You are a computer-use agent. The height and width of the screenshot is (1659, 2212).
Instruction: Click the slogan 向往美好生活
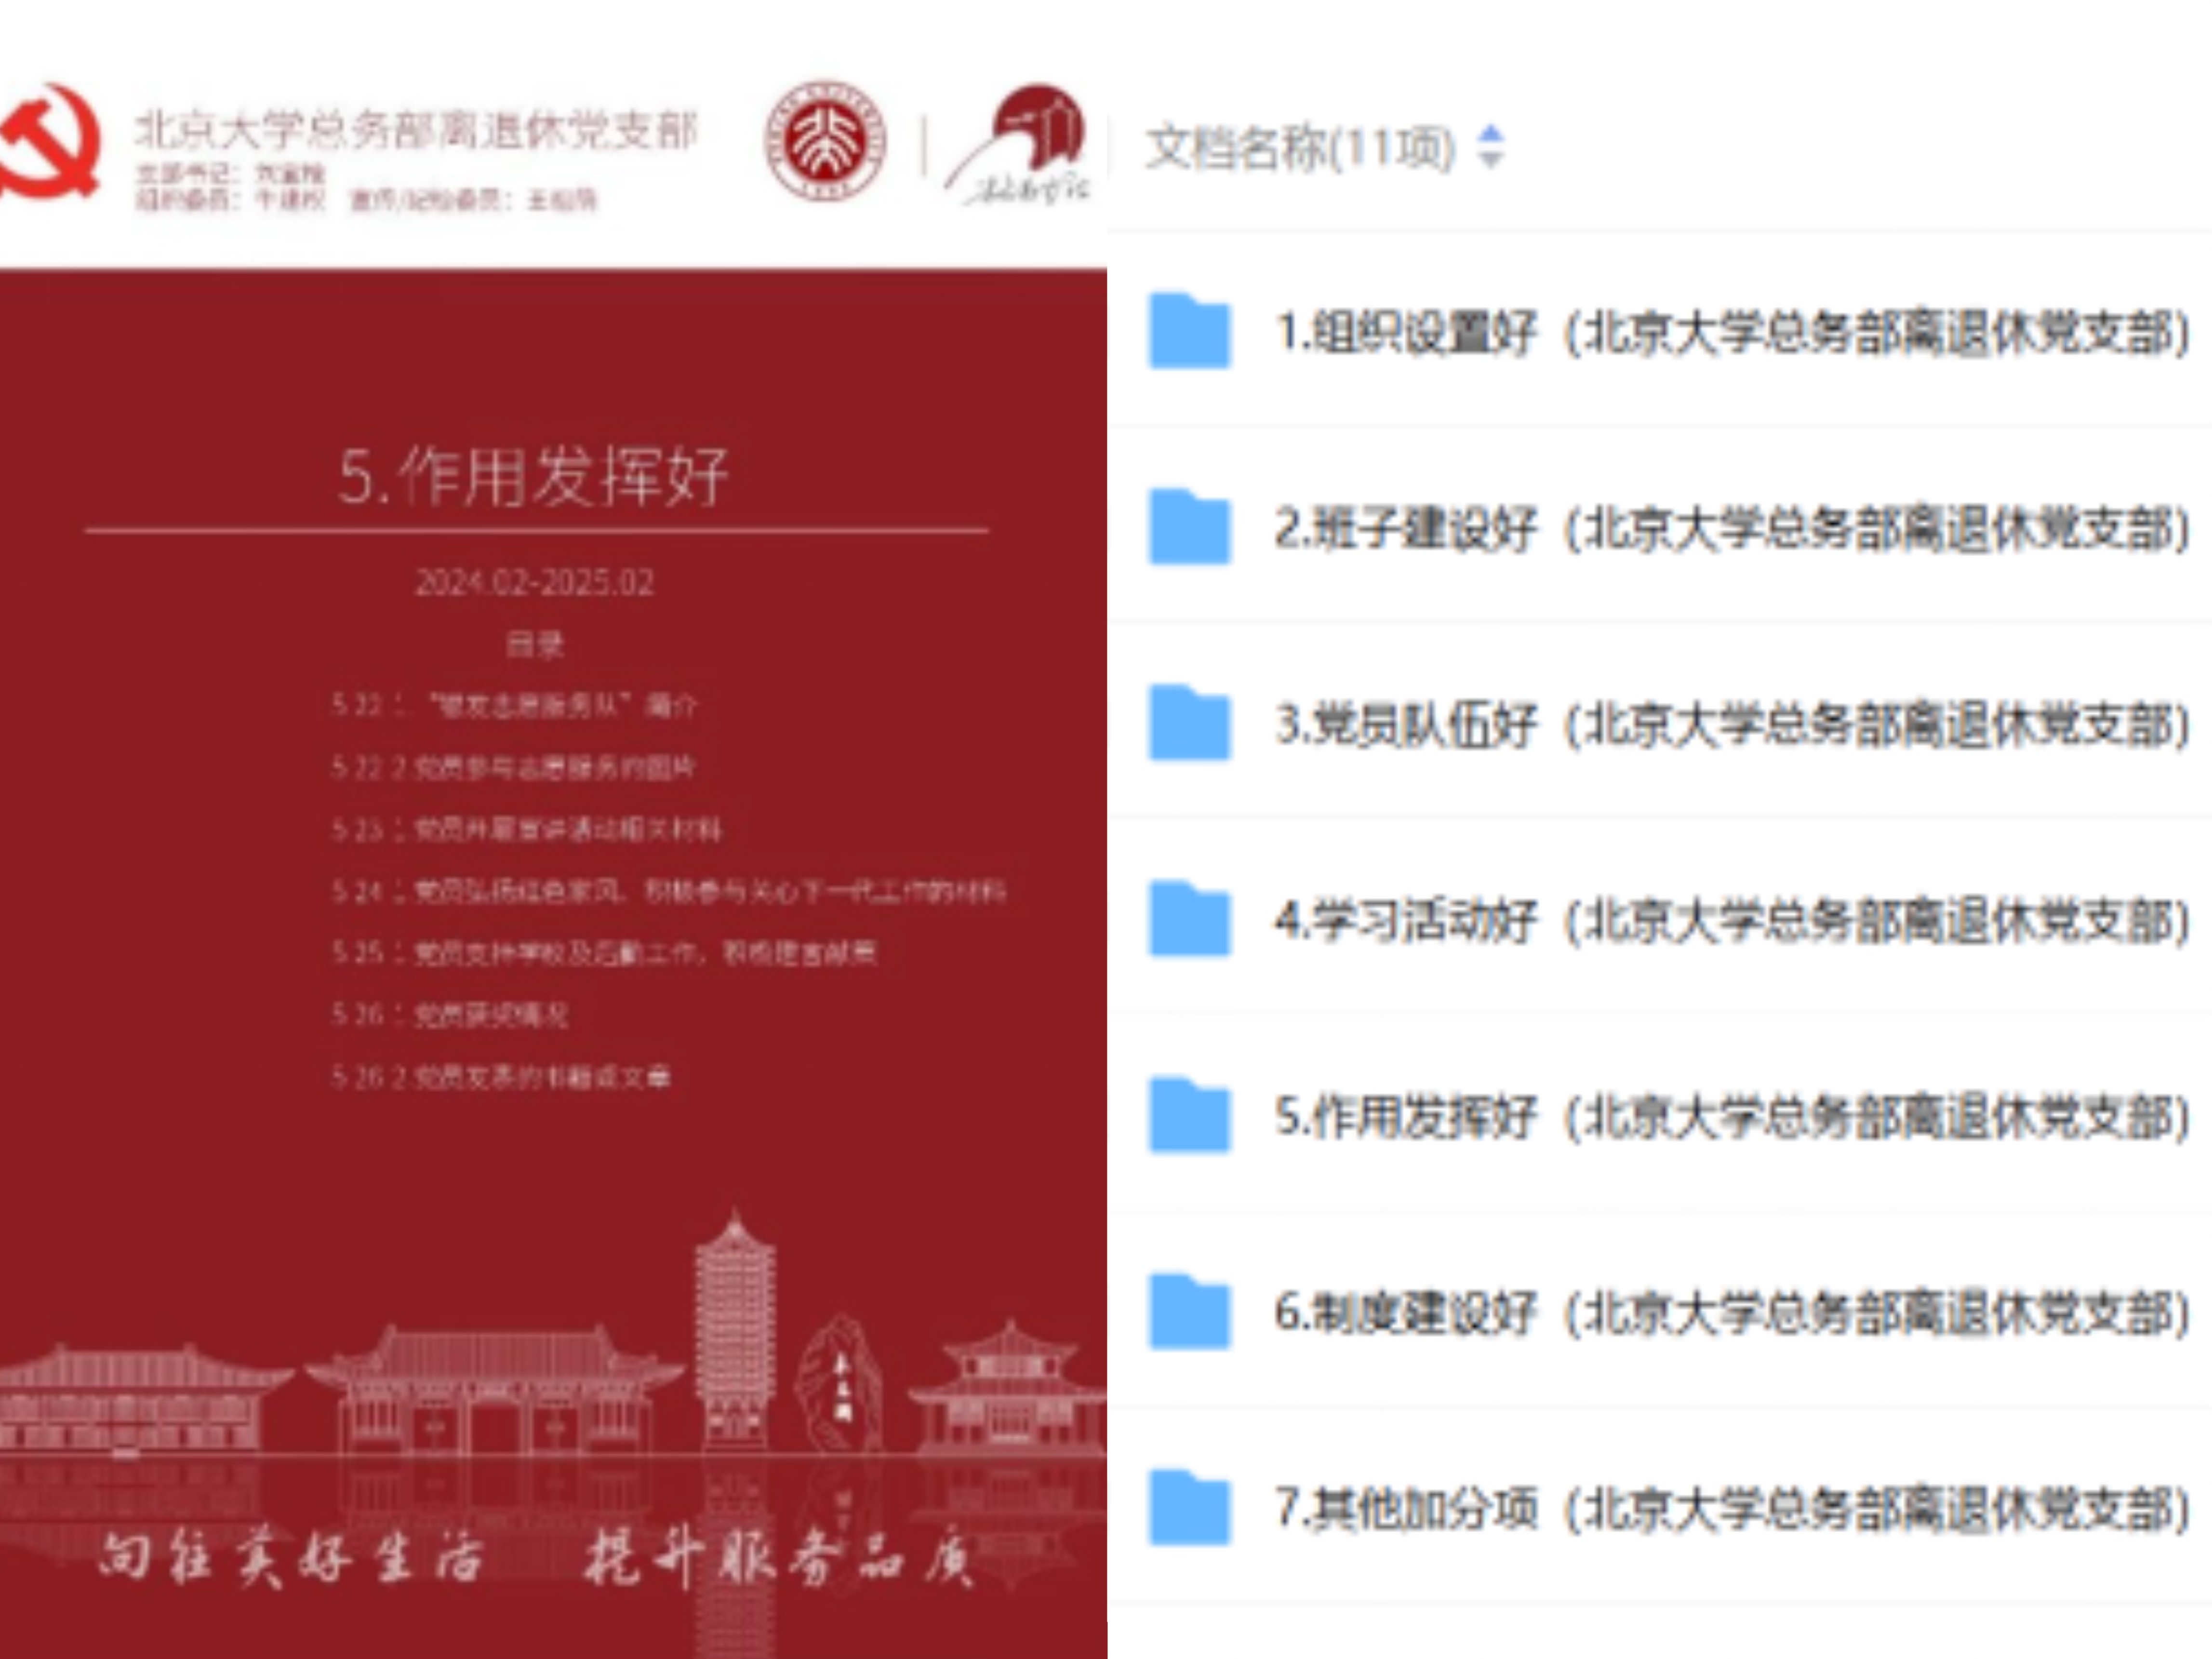tap(292, 1558)
